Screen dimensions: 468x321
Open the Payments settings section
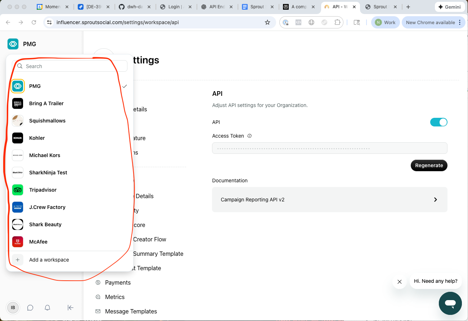tap(118, 282)
